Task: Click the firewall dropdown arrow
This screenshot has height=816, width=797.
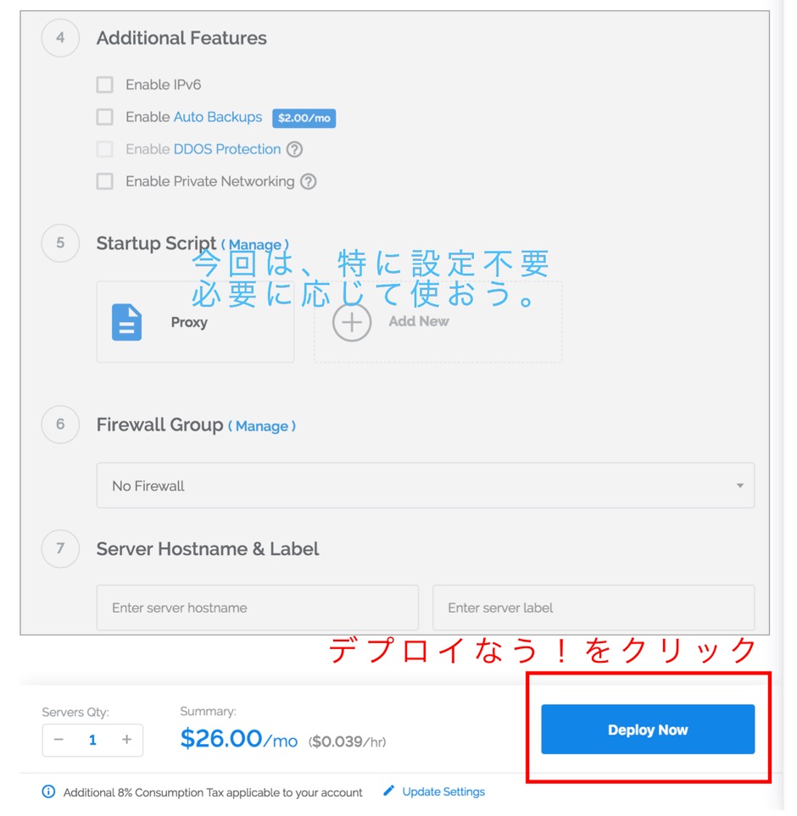Action: (x=739, y=486)
